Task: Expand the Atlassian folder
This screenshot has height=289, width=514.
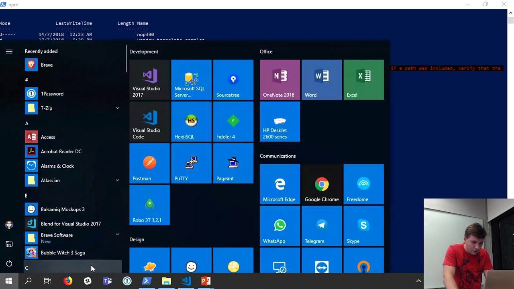Action: (x=117, y=180)
